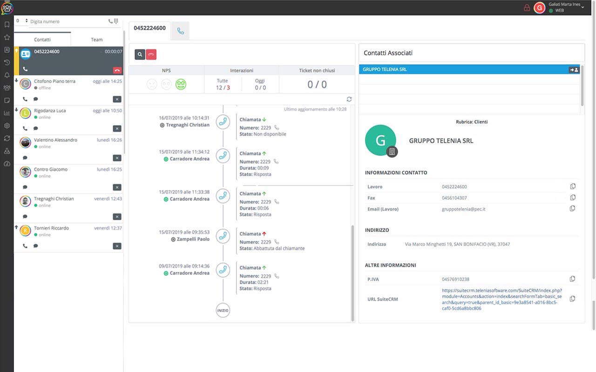Viewport: 596px width, 372px height.
Task: Open the sticky note icon in sidebar
Action: [x=7, y=100]
